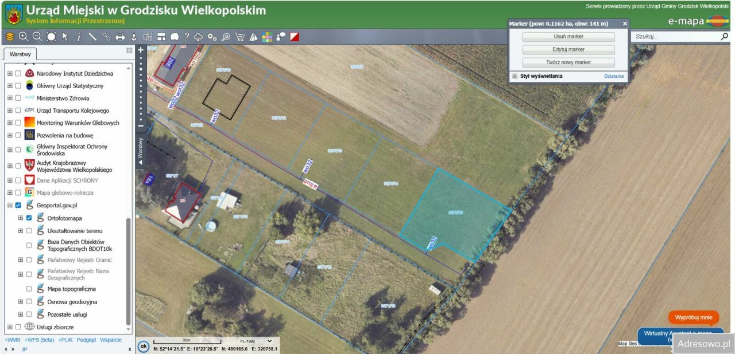
Task: Click the layer list vertical scrollbar
Action: tap(129, 271)
